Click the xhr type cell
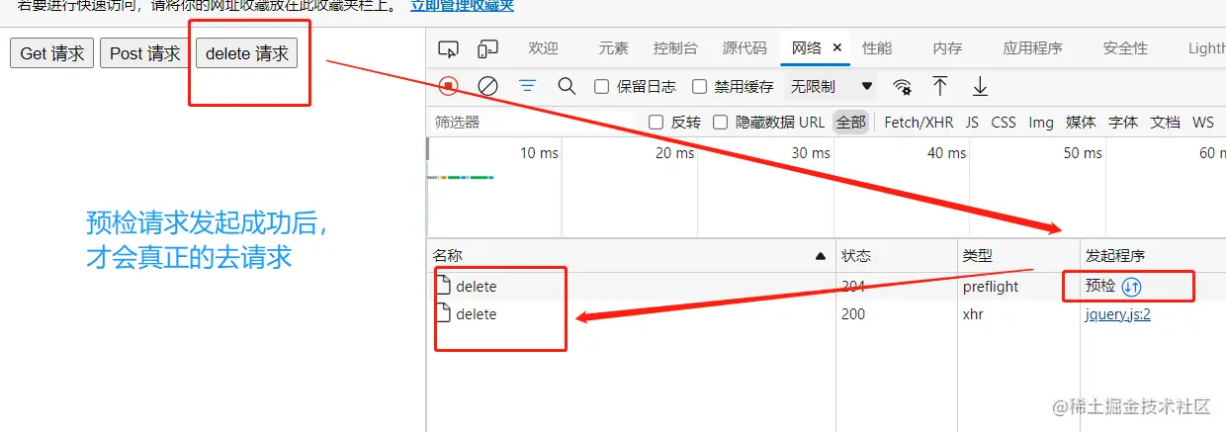The width and height of the screenshot is (1226, 432). click(973, 314)
